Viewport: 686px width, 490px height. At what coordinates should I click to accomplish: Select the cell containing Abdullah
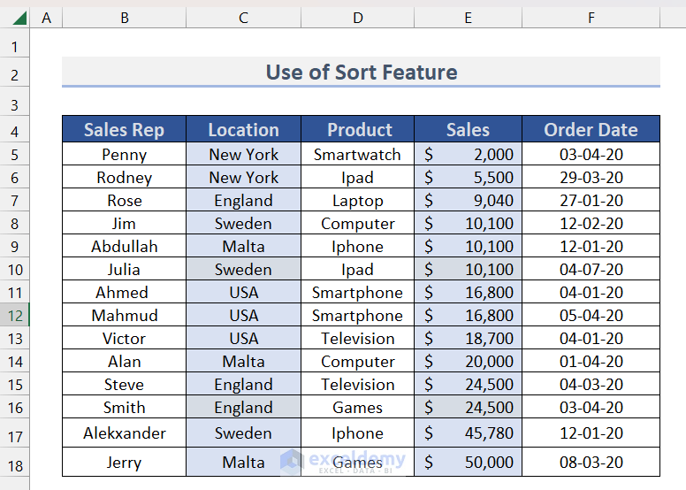(124, 247)
